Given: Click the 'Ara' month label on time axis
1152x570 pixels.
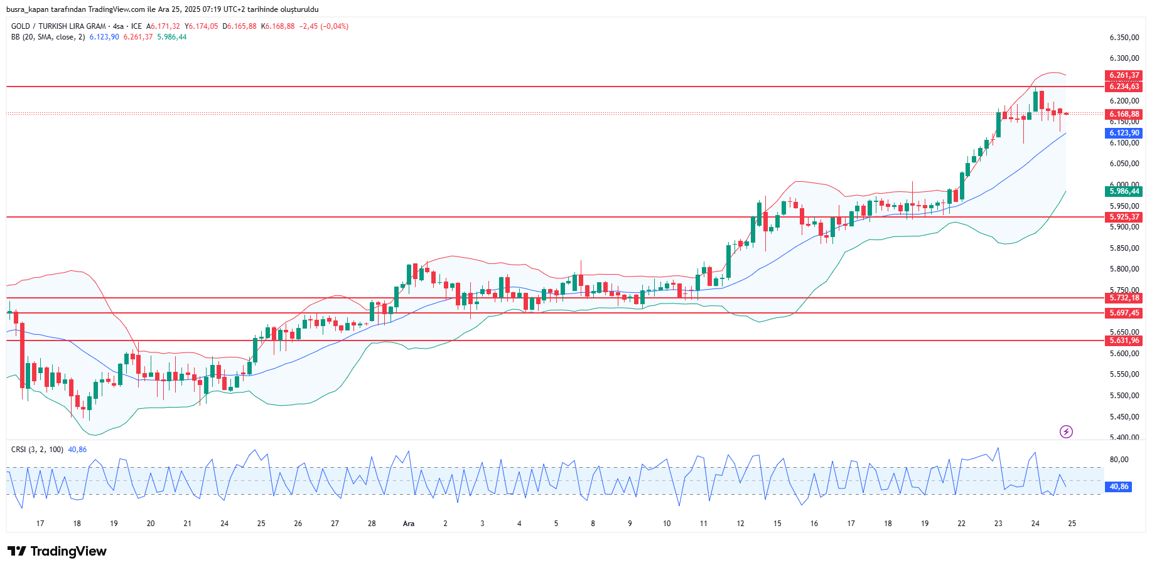Looking at the screenshot, I should pos(409,524).
